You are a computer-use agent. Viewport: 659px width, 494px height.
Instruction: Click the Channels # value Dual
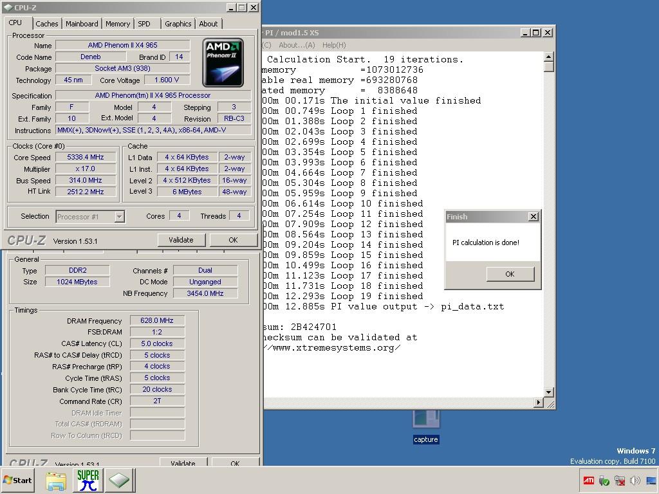(205, 271)
